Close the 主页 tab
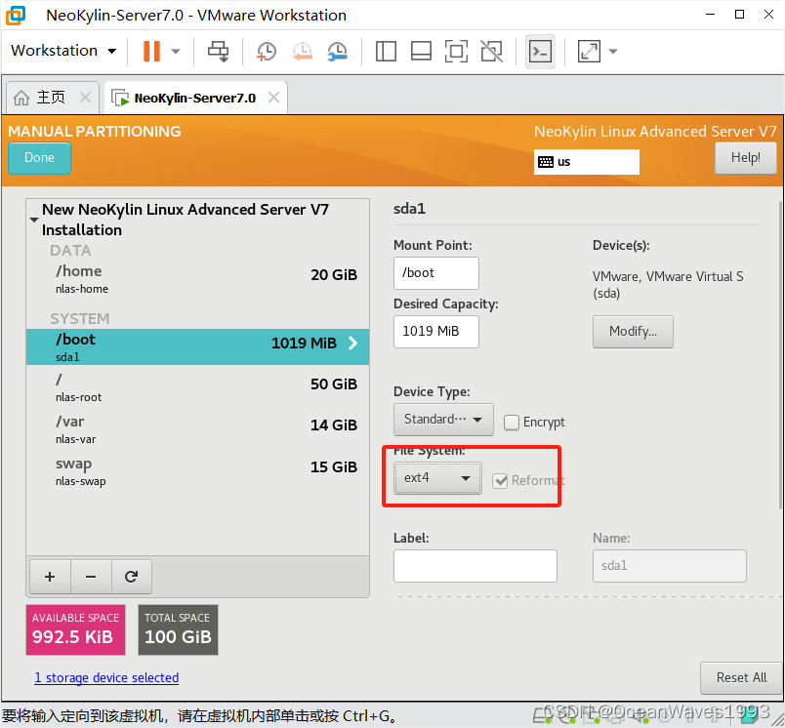Image resolution: width=785 pixels, height=728 pixels. pyautogui.click(x=86, y=97)
